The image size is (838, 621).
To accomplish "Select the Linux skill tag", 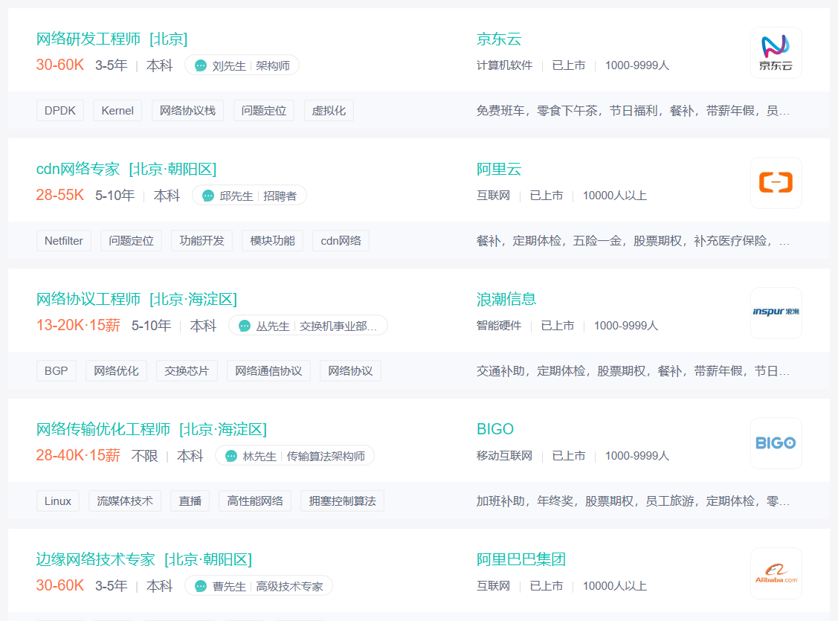I will [57, 501].
